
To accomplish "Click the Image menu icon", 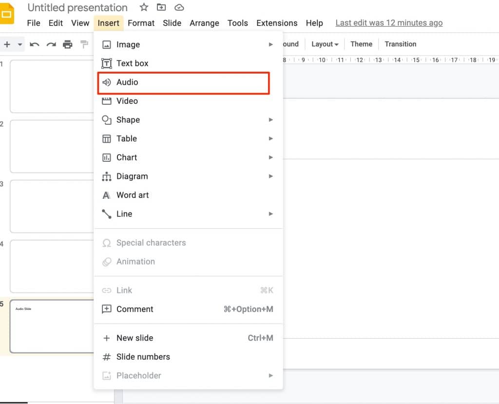I will pos(107,44).
